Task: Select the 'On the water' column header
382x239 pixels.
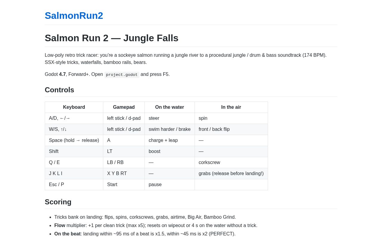Action: pos(170,107)
